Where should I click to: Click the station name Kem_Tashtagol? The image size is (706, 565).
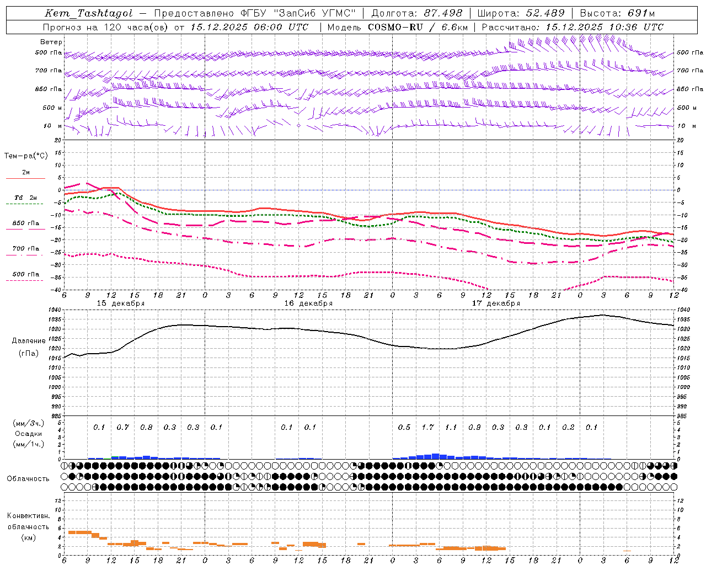click(88, 13)
